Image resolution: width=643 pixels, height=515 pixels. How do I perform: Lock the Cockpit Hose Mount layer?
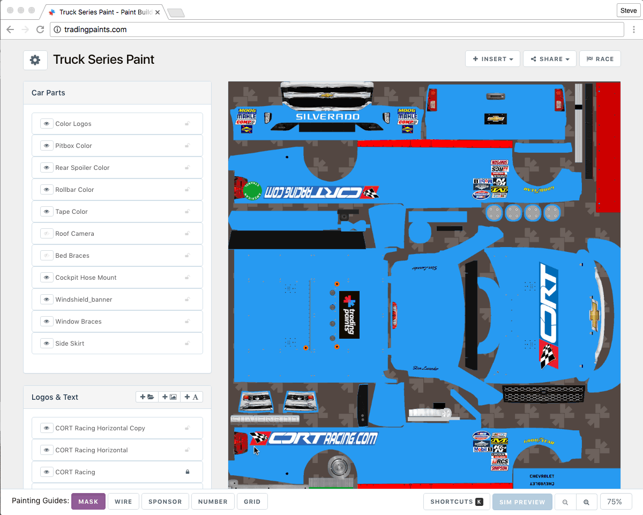(x=188, y=278)
